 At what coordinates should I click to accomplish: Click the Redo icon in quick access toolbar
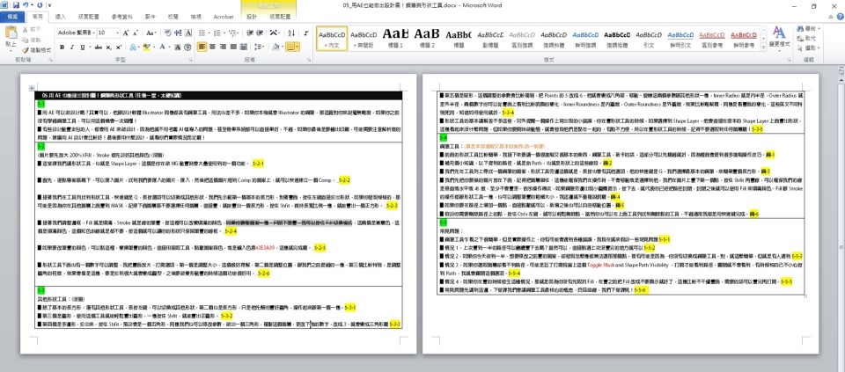tap(40, 5)
